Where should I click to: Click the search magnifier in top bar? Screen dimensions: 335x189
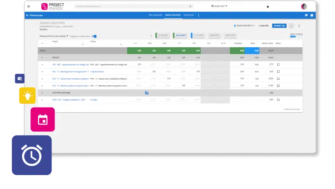tap(191, 6)
